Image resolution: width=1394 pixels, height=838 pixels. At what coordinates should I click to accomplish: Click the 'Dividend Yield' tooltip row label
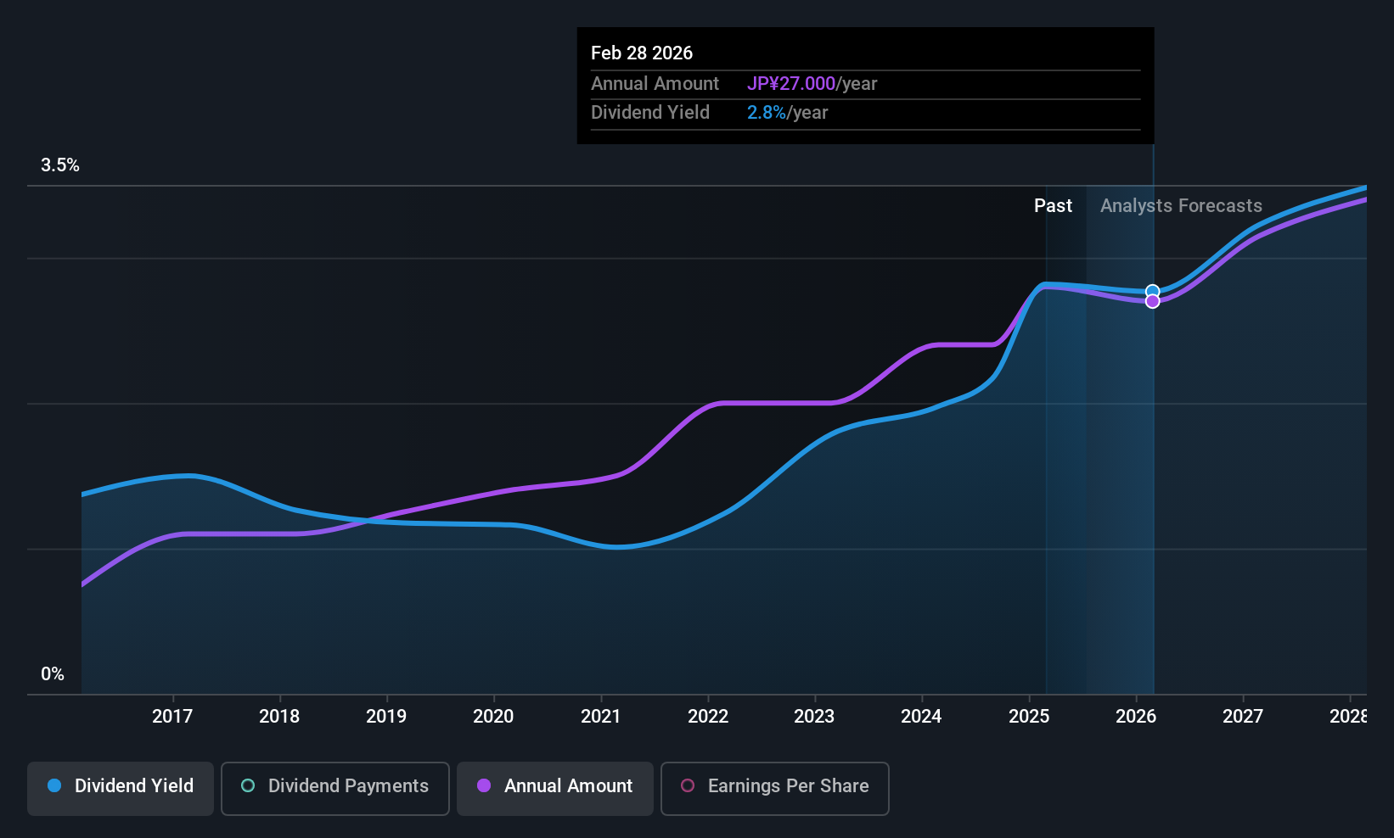pyautogui.click(x=650, y=113)
